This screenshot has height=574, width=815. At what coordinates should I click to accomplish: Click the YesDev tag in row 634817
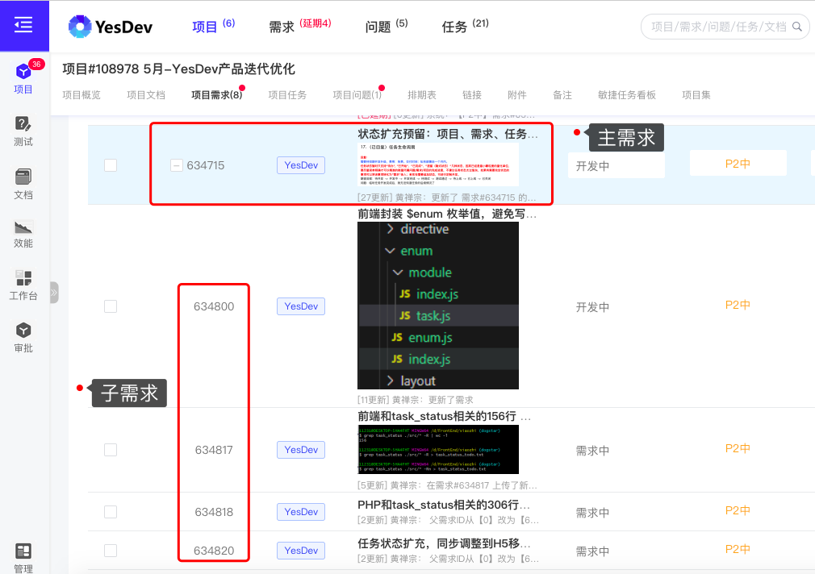[301, 450]
